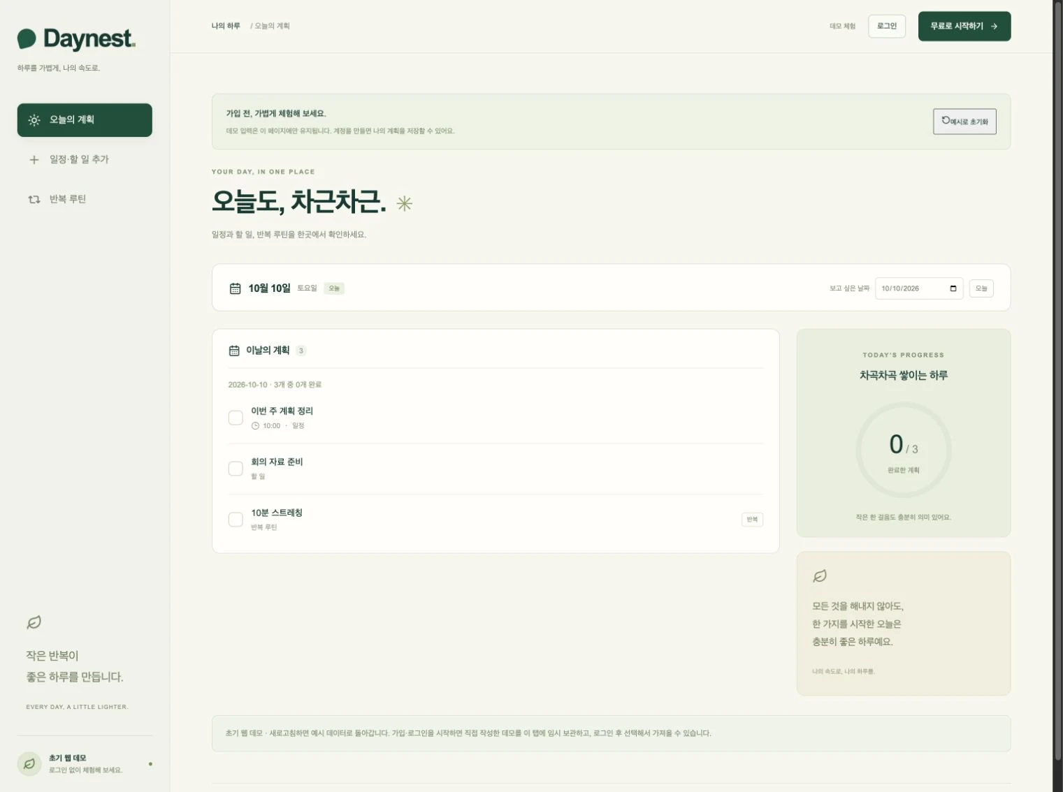Click the 오늘 badge next to 토요일
This screenshot has height=792, width=1063.
tap(334, 288)
